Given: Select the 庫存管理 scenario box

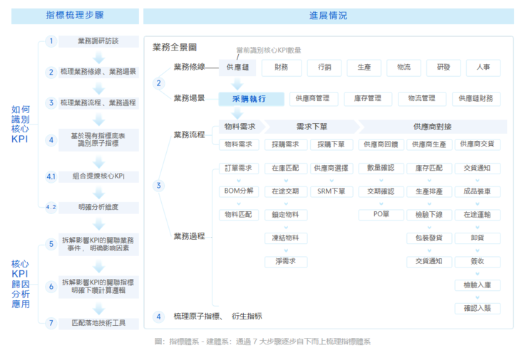Looking at the screenshot, I should tap(369, 99).
